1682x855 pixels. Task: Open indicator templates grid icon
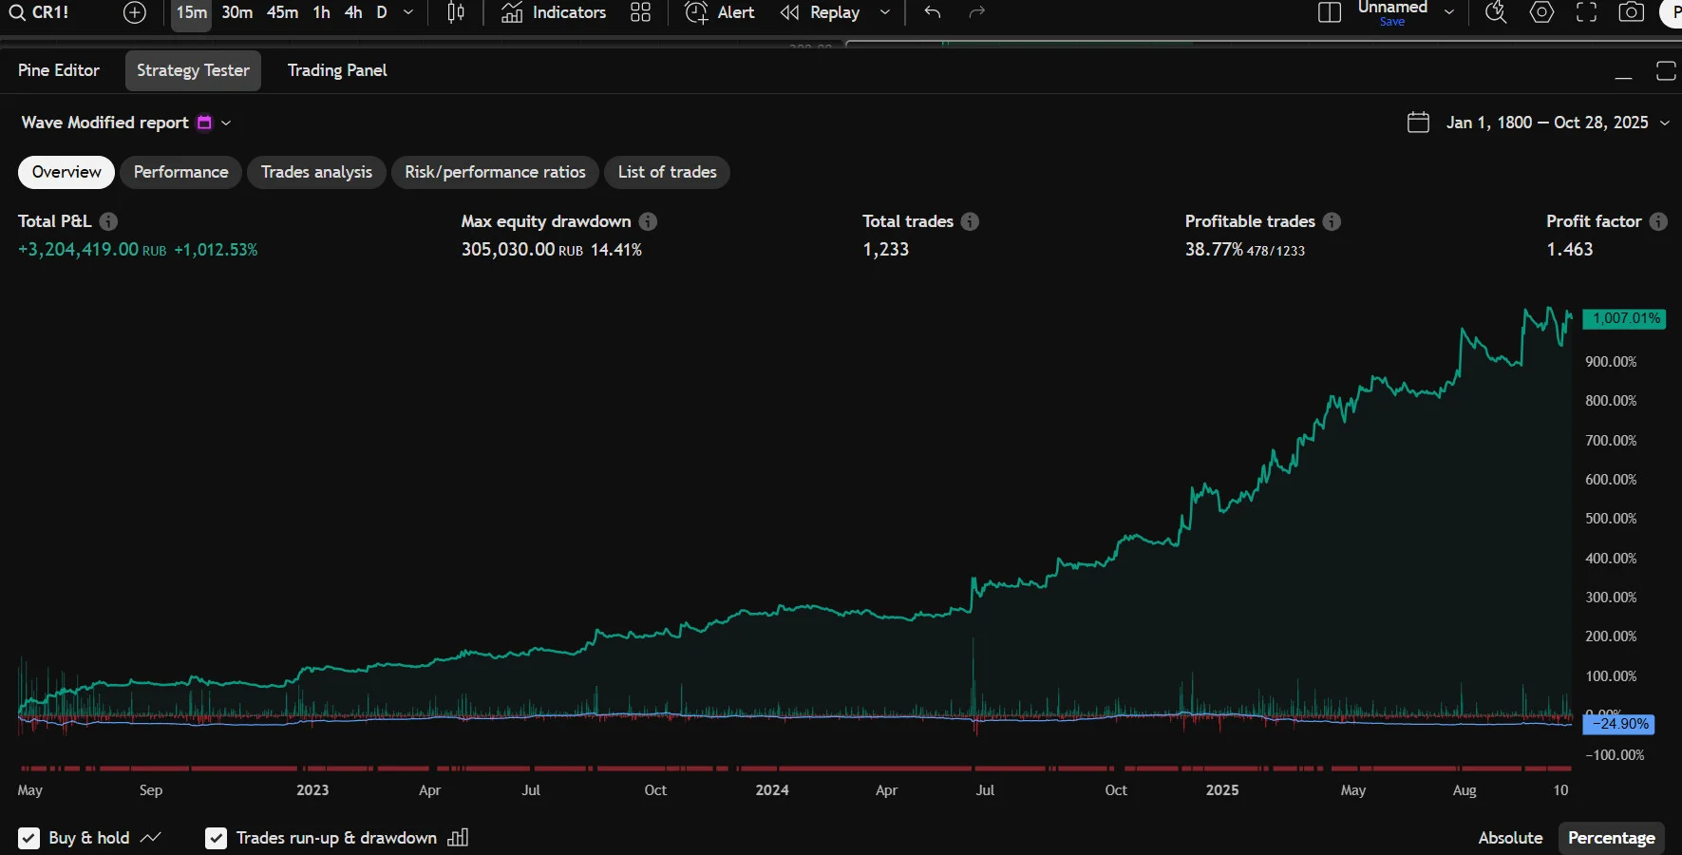(x=641, y=12)
